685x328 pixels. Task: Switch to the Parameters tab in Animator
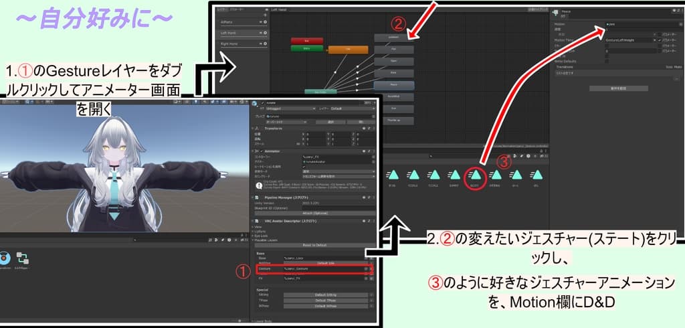click(237, 9)
